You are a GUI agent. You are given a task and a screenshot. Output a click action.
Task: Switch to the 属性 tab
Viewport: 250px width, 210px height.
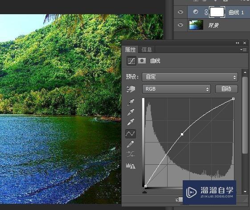coord(130,50)
